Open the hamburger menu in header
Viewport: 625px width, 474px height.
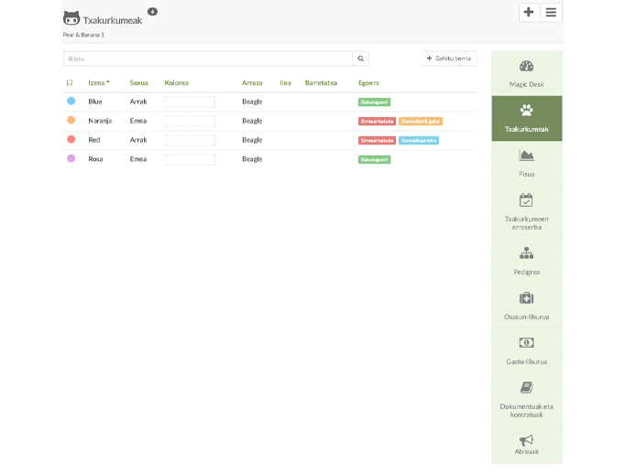(x=552, y=12)
